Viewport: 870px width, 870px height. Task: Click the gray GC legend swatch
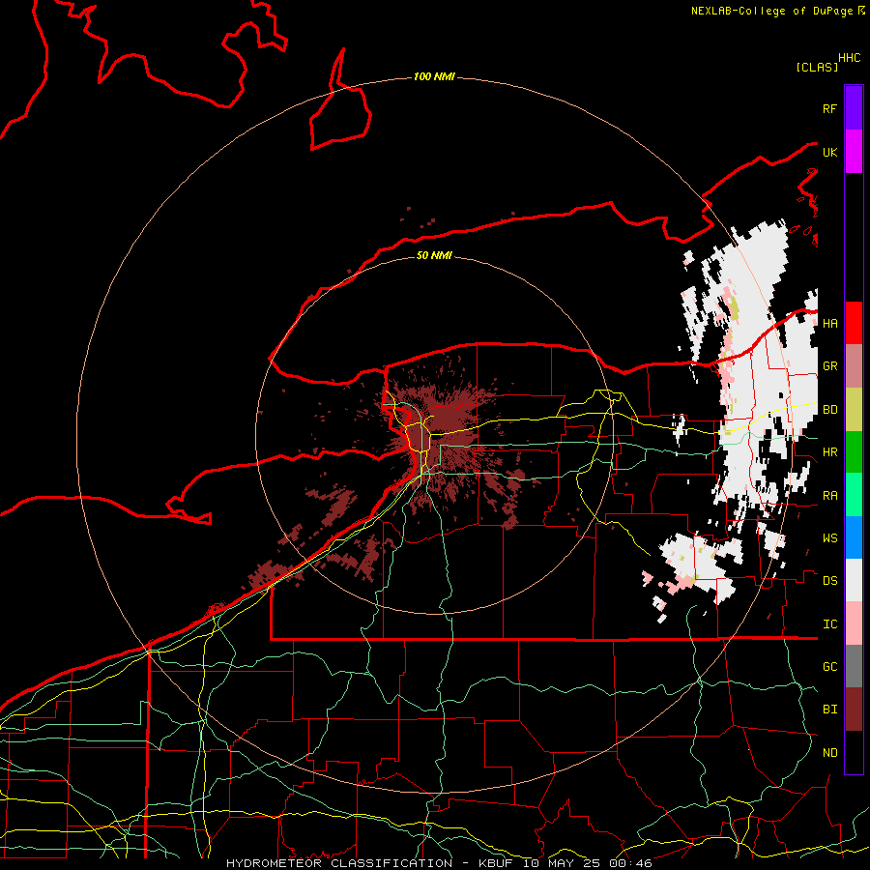pos(854,666)
